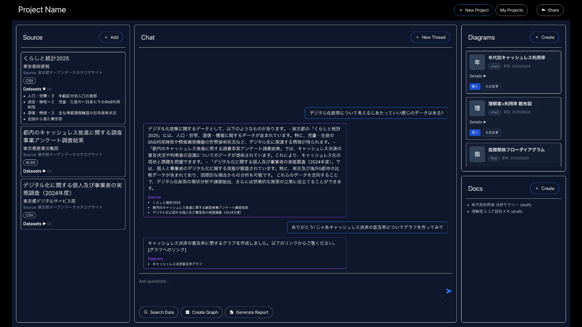Screen dimensions: 582x327
Task: Add a new source
Action: [111, 37]
